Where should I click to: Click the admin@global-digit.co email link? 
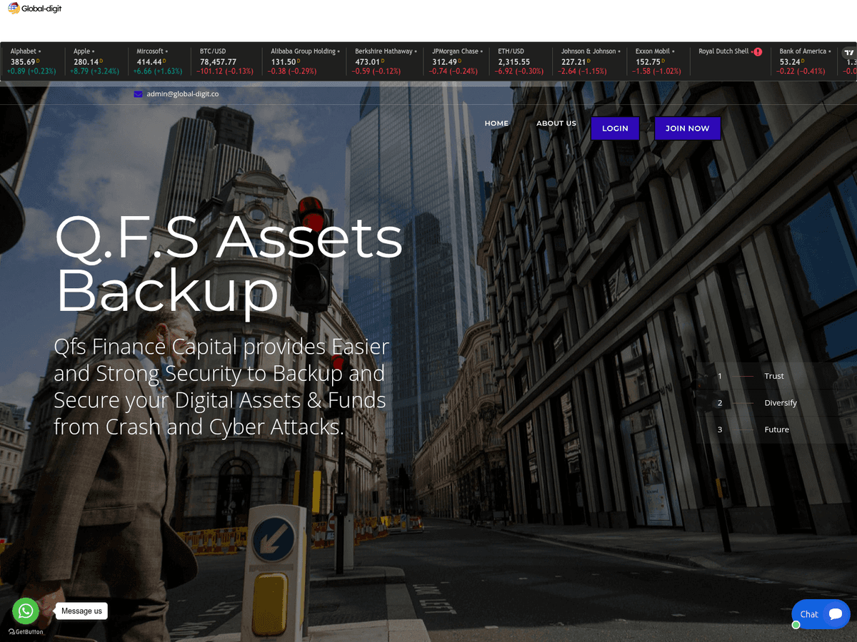(x=183, y=94)
